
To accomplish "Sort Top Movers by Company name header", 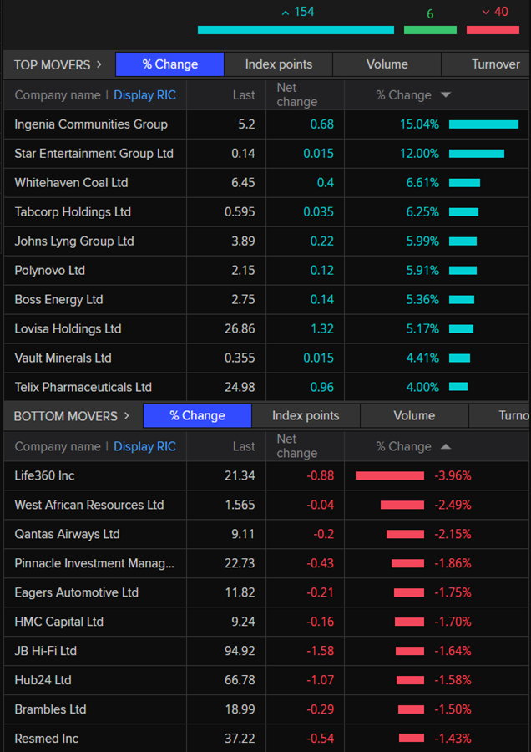I will [57, 95].
